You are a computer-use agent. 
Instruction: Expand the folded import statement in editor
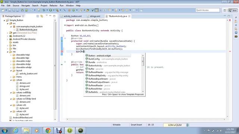(65, 25)
